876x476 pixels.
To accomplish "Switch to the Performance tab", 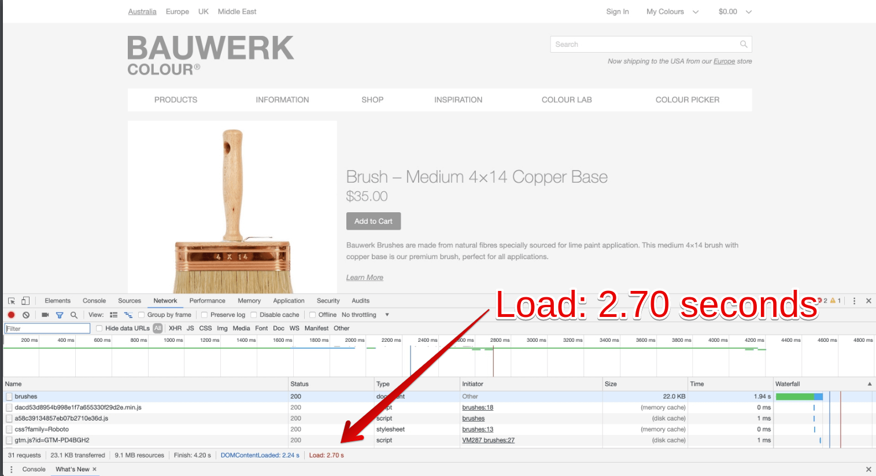I will coord(207,301).
